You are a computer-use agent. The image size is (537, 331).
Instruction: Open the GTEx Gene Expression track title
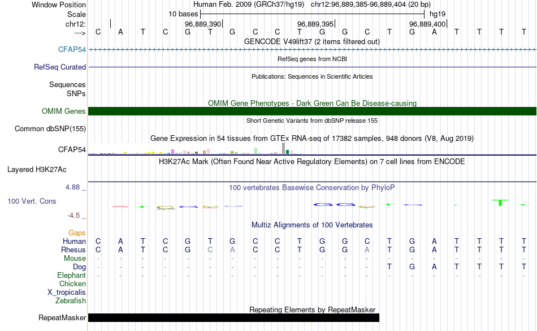click(x=312, y=139)
